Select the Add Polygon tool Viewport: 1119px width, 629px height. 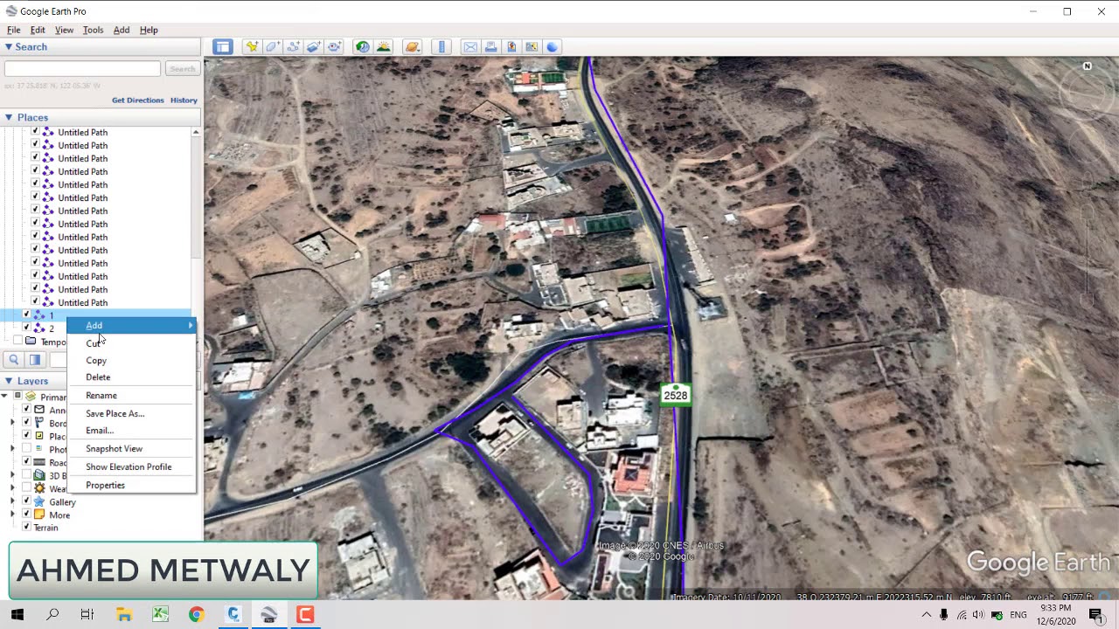273,47
